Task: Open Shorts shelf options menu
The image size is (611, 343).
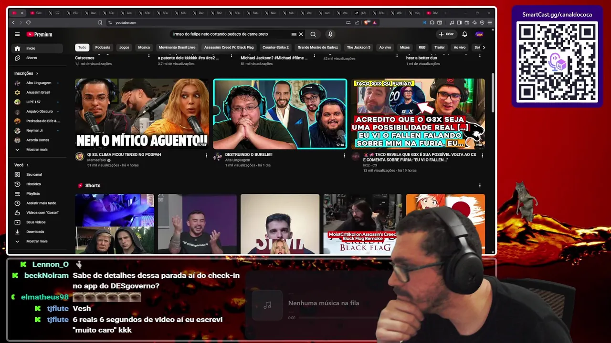Action: 480,185
